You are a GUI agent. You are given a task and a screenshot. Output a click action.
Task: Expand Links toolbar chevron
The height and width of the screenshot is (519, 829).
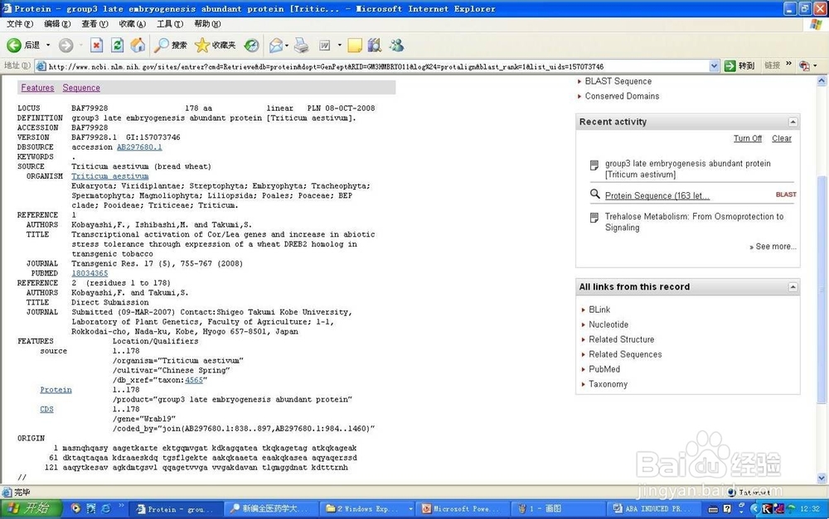pyautogui.click(x=788, y=64)
